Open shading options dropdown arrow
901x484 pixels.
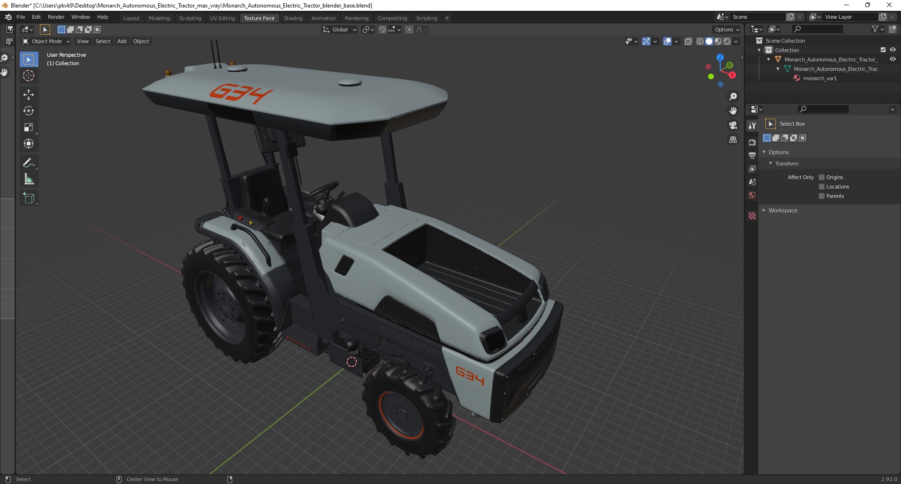(736, 41)
